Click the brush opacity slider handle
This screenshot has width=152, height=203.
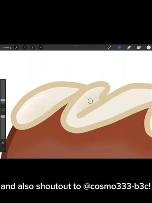[3, 117]
